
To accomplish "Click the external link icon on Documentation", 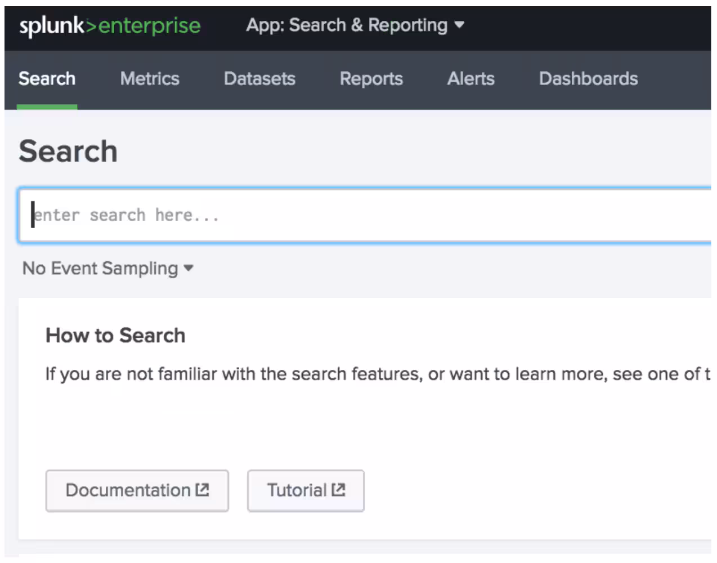I will point(203,490).
